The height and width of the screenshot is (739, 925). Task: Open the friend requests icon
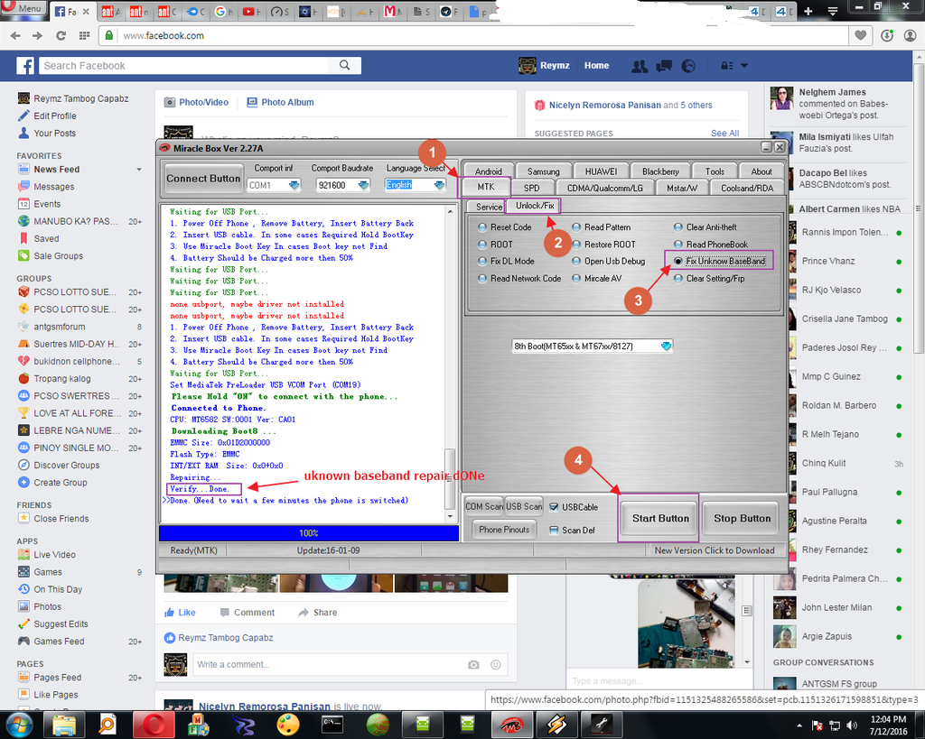(640, 66)
